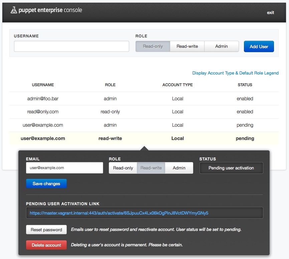The height and width of the screenshot is (259, 289).
Task: Set edited user's role to Admin
Action: (179, 168)
